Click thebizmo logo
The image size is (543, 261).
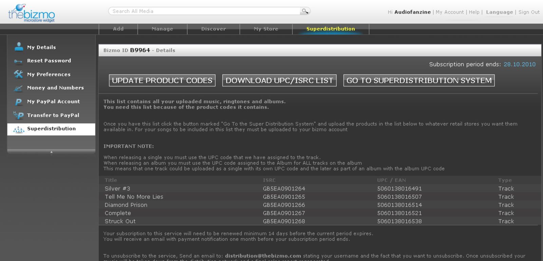31,13
